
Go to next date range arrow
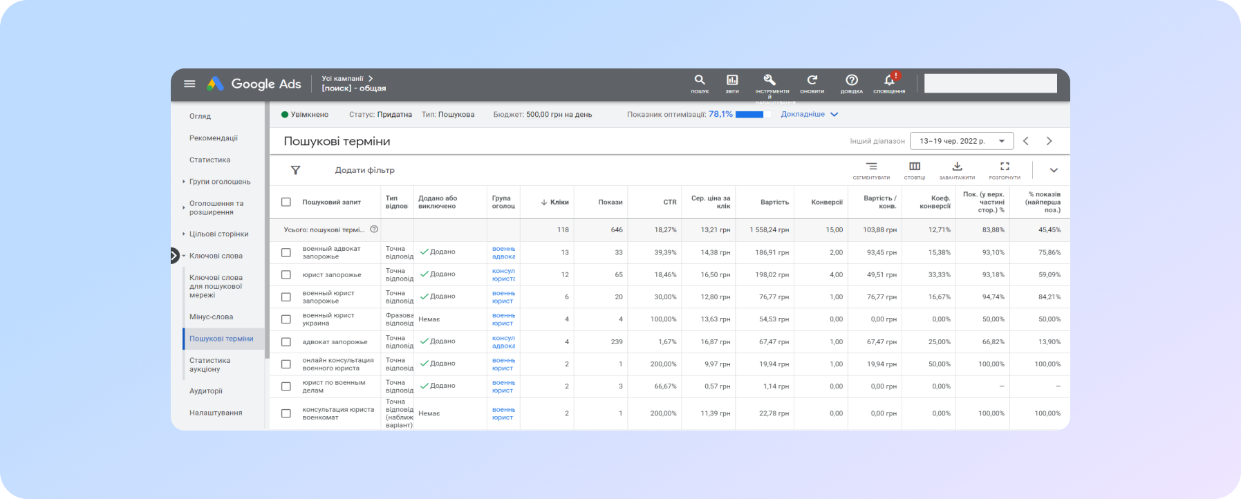coord(1049,141)
